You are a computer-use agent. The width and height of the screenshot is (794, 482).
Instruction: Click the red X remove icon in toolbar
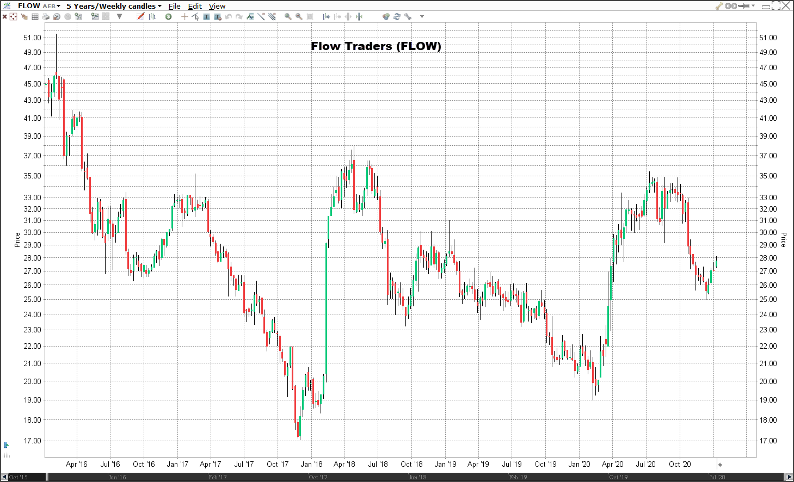coord(4,16)
